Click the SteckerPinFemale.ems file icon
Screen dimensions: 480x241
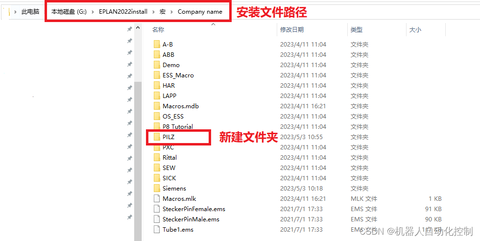[x=157, y=209]
